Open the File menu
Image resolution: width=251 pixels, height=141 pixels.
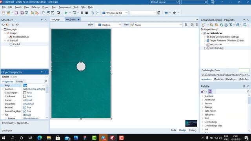pos(4,7)
